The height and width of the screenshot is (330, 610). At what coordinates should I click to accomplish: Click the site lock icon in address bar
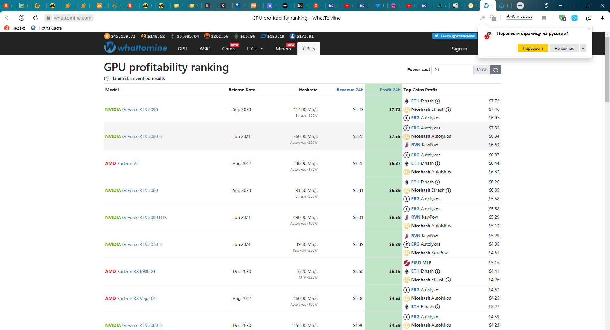48,18
